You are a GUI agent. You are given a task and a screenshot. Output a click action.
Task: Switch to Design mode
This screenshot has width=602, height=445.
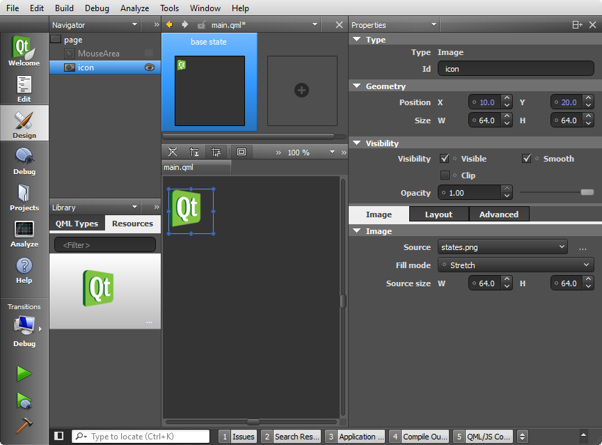24,124
